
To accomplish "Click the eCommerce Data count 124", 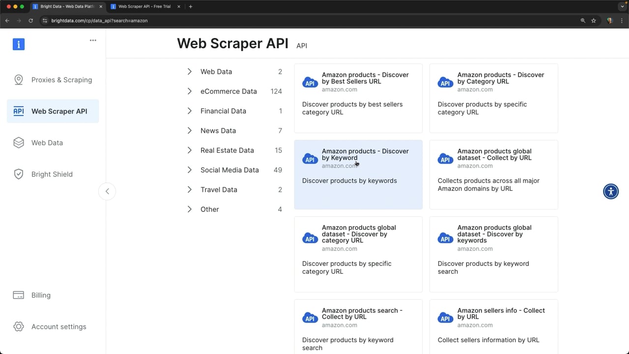I will pyautogui.click(x=276, y=91).
